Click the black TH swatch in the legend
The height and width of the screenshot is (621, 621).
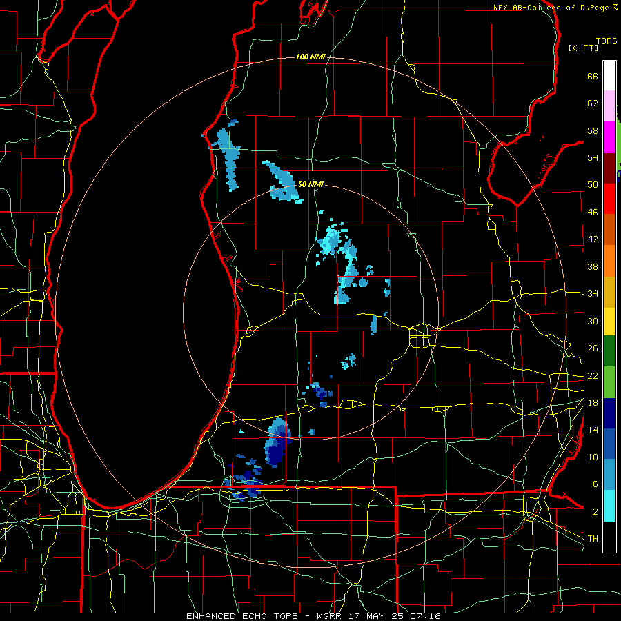tap(609, 537)
